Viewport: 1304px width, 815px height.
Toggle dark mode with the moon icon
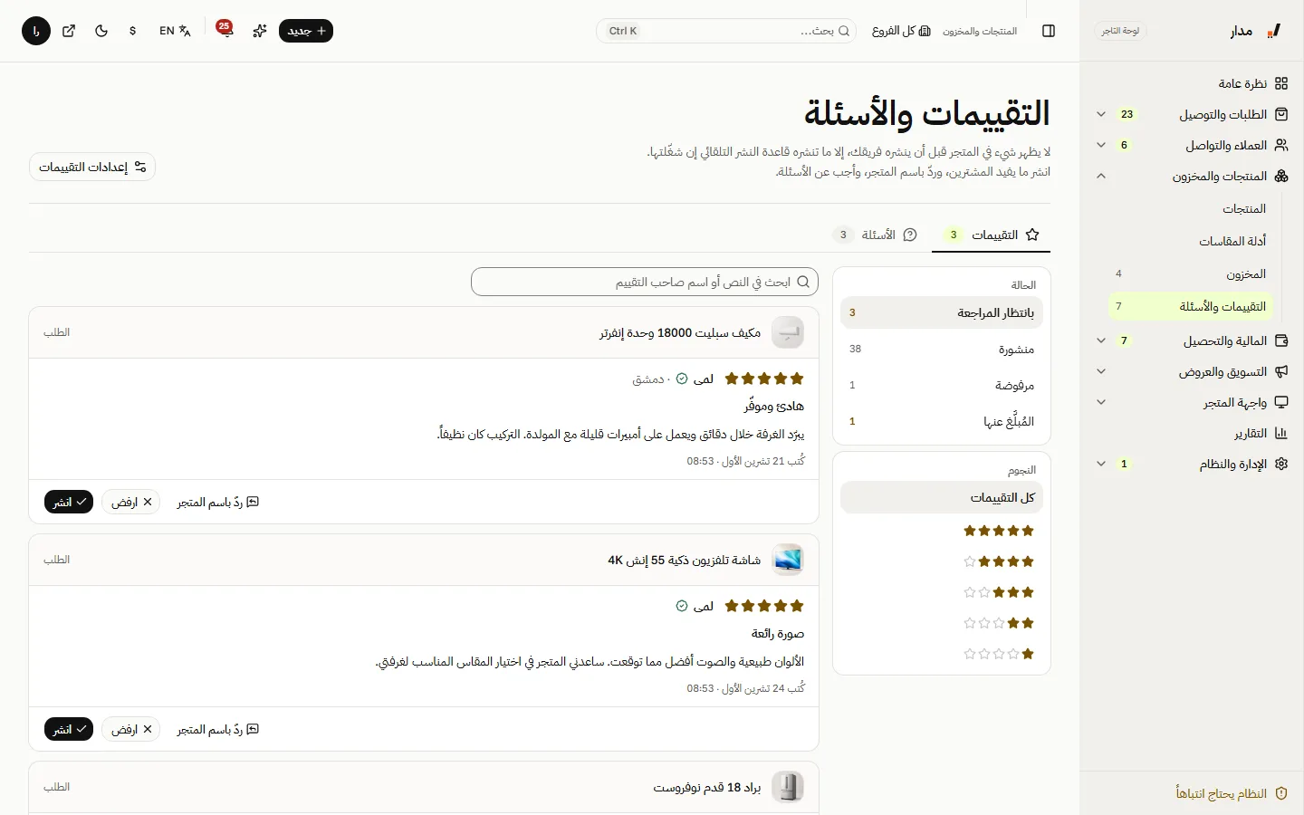click(101, 31)
